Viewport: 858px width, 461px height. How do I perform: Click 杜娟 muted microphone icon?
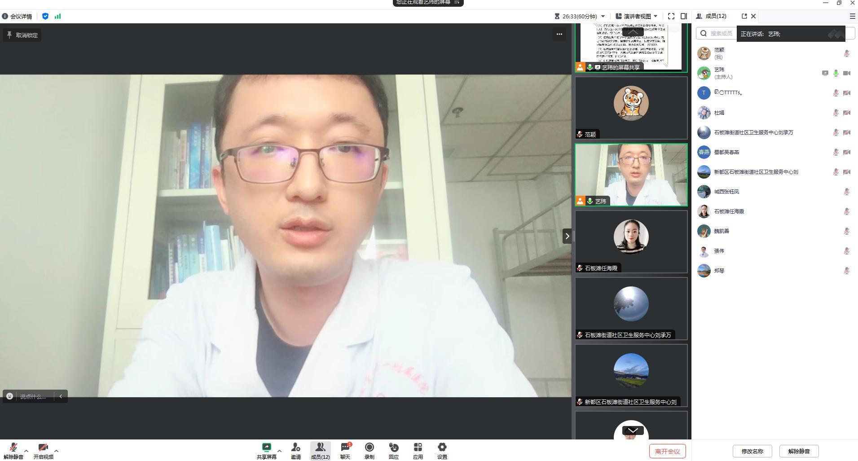pyautogui.click(x=836, y=113)
